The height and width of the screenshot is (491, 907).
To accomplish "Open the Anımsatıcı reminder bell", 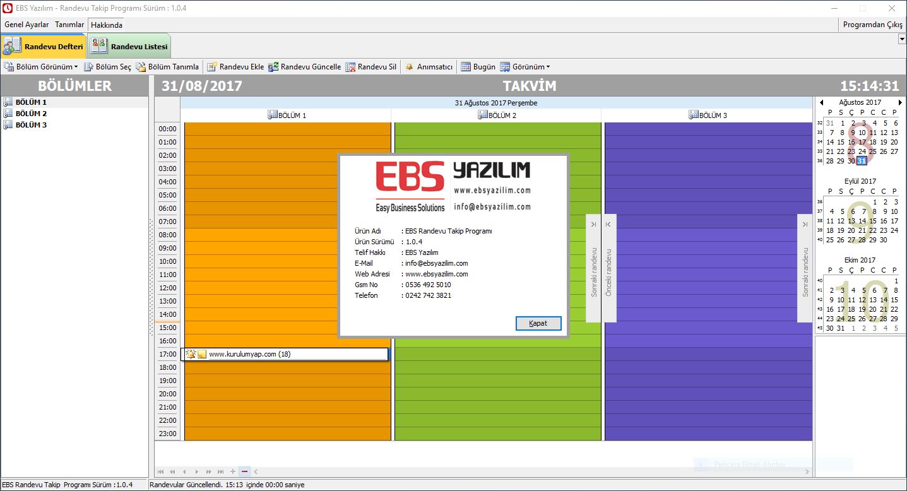I will click(x=410, y=67).
